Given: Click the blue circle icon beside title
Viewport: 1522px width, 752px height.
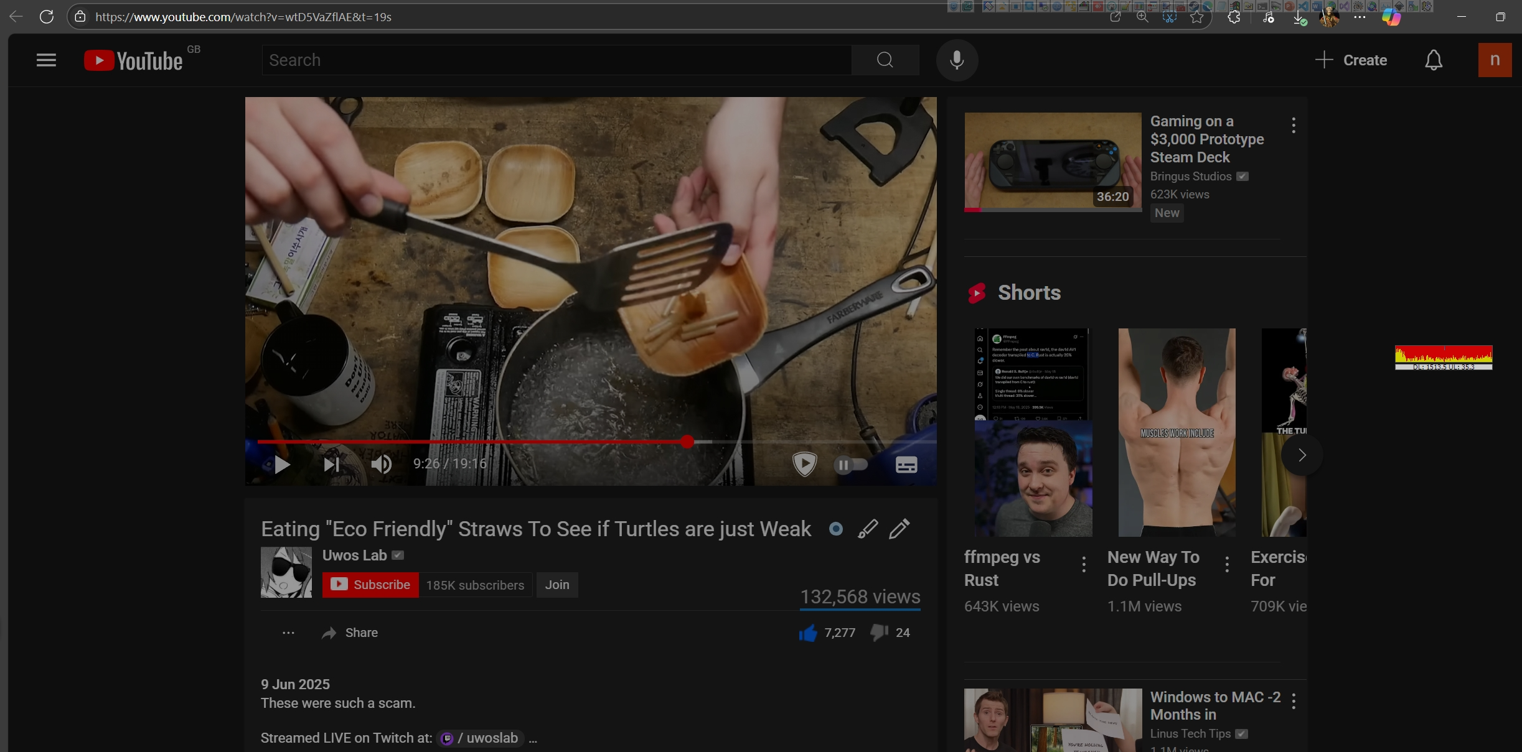Looking at the screenshot, I should (836, 529).
